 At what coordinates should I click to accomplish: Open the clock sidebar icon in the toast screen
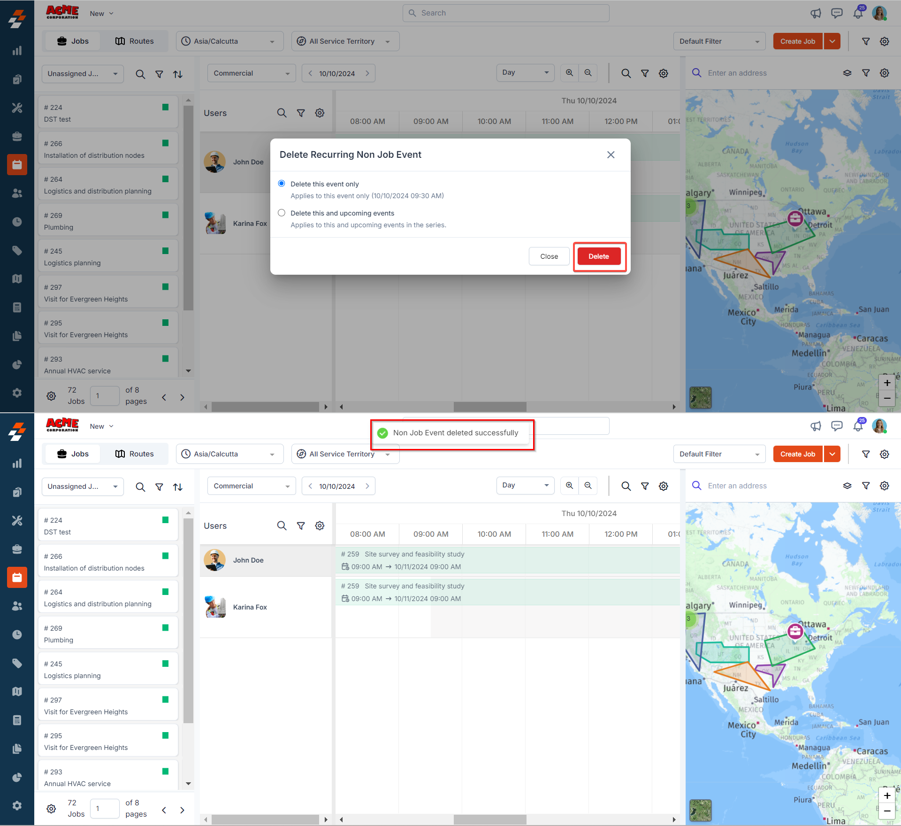(x=17, y=634)
